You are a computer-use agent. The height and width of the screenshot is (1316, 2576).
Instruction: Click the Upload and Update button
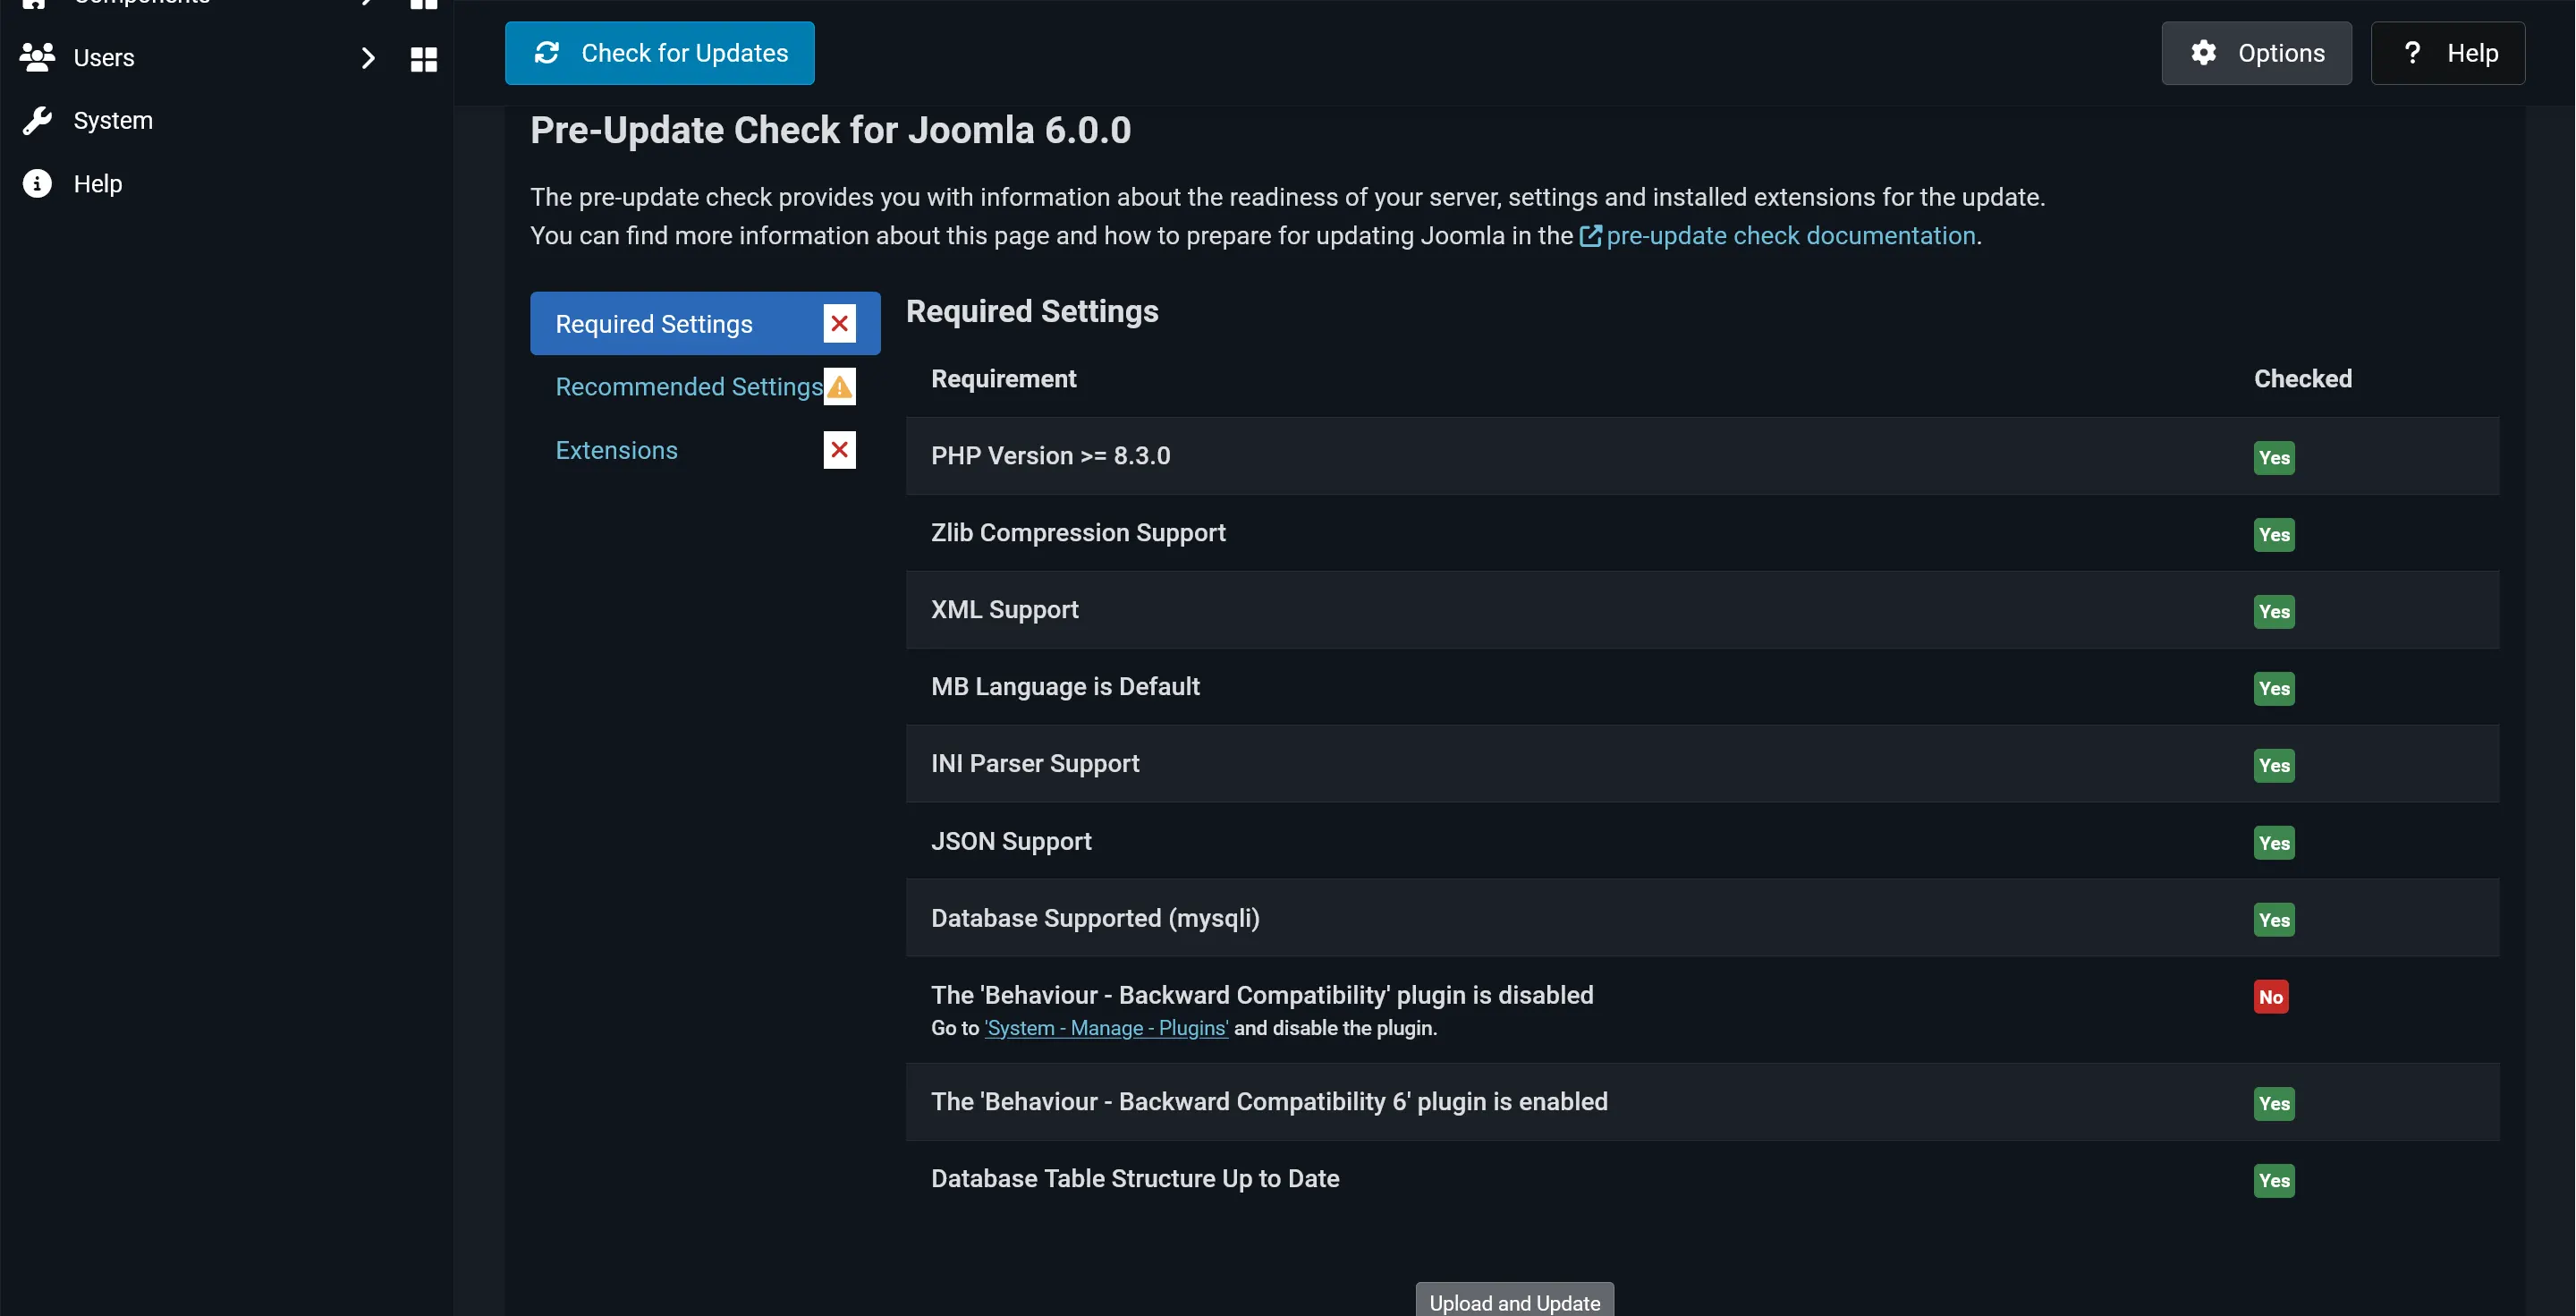coord(1514,1301)
